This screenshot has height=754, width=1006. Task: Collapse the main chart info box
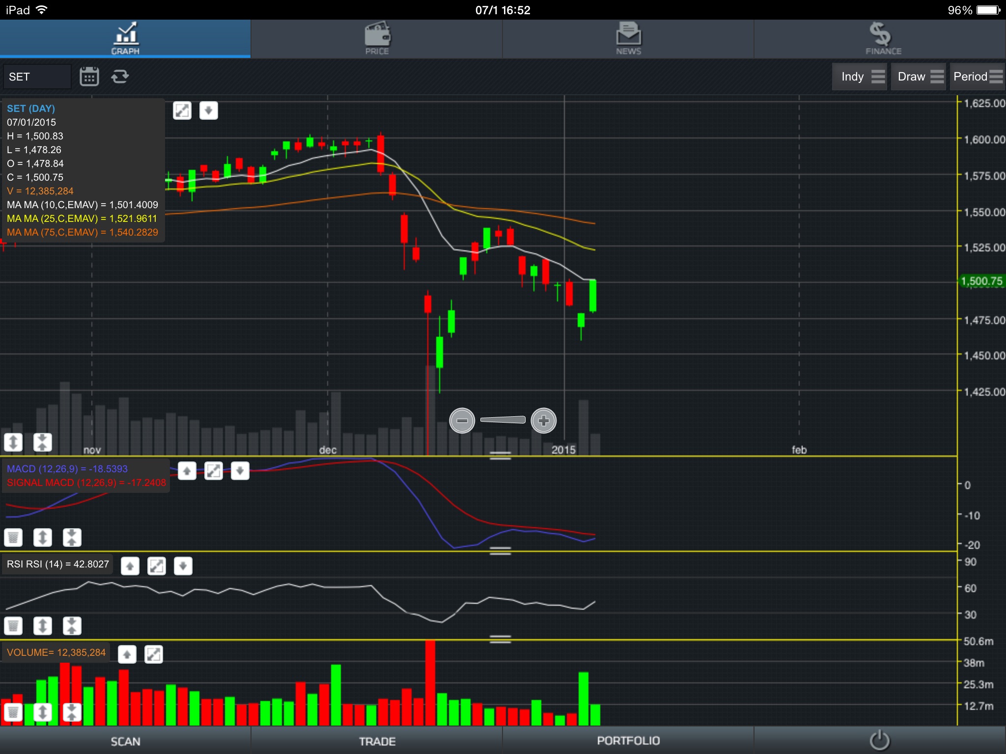coord(209,110)
